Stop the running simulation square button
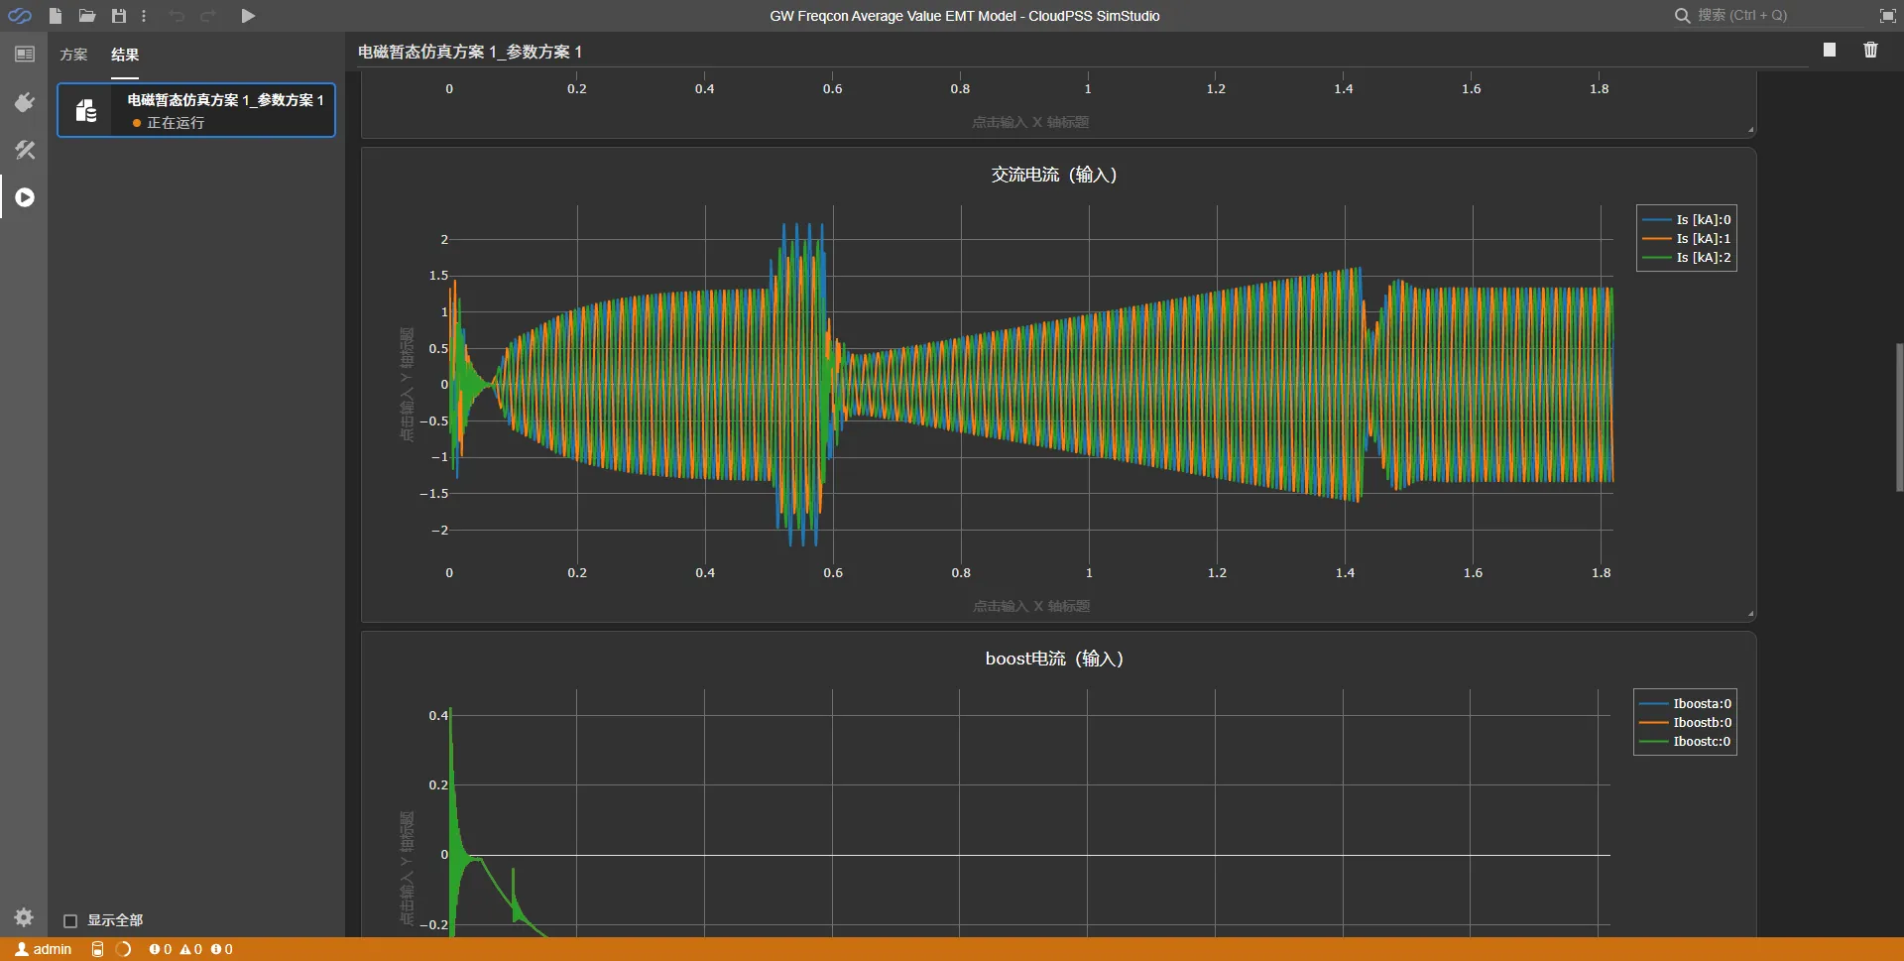The height and width of the screenshot is (961, 1904). coord(1830,50)
